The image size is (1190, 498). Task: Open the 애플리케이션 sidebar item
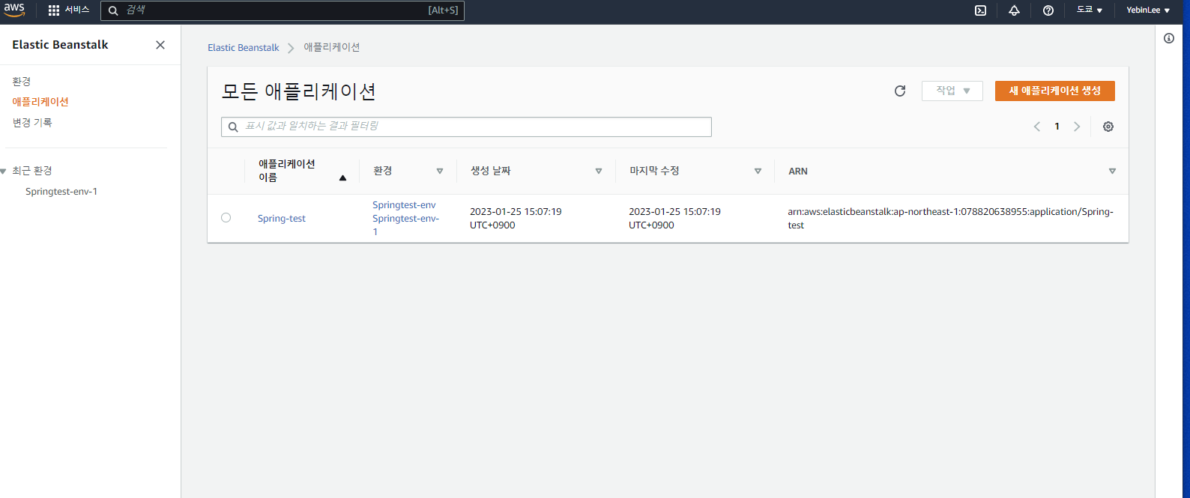[40, 102]
